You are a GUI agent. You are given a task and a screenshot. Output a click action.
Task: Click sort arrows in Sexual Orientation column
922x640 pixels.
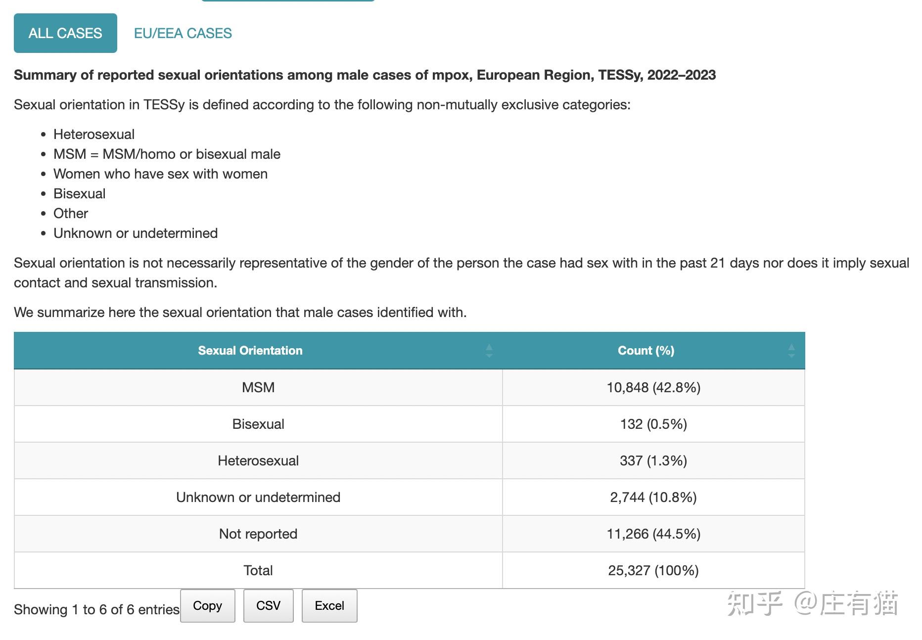489,351
